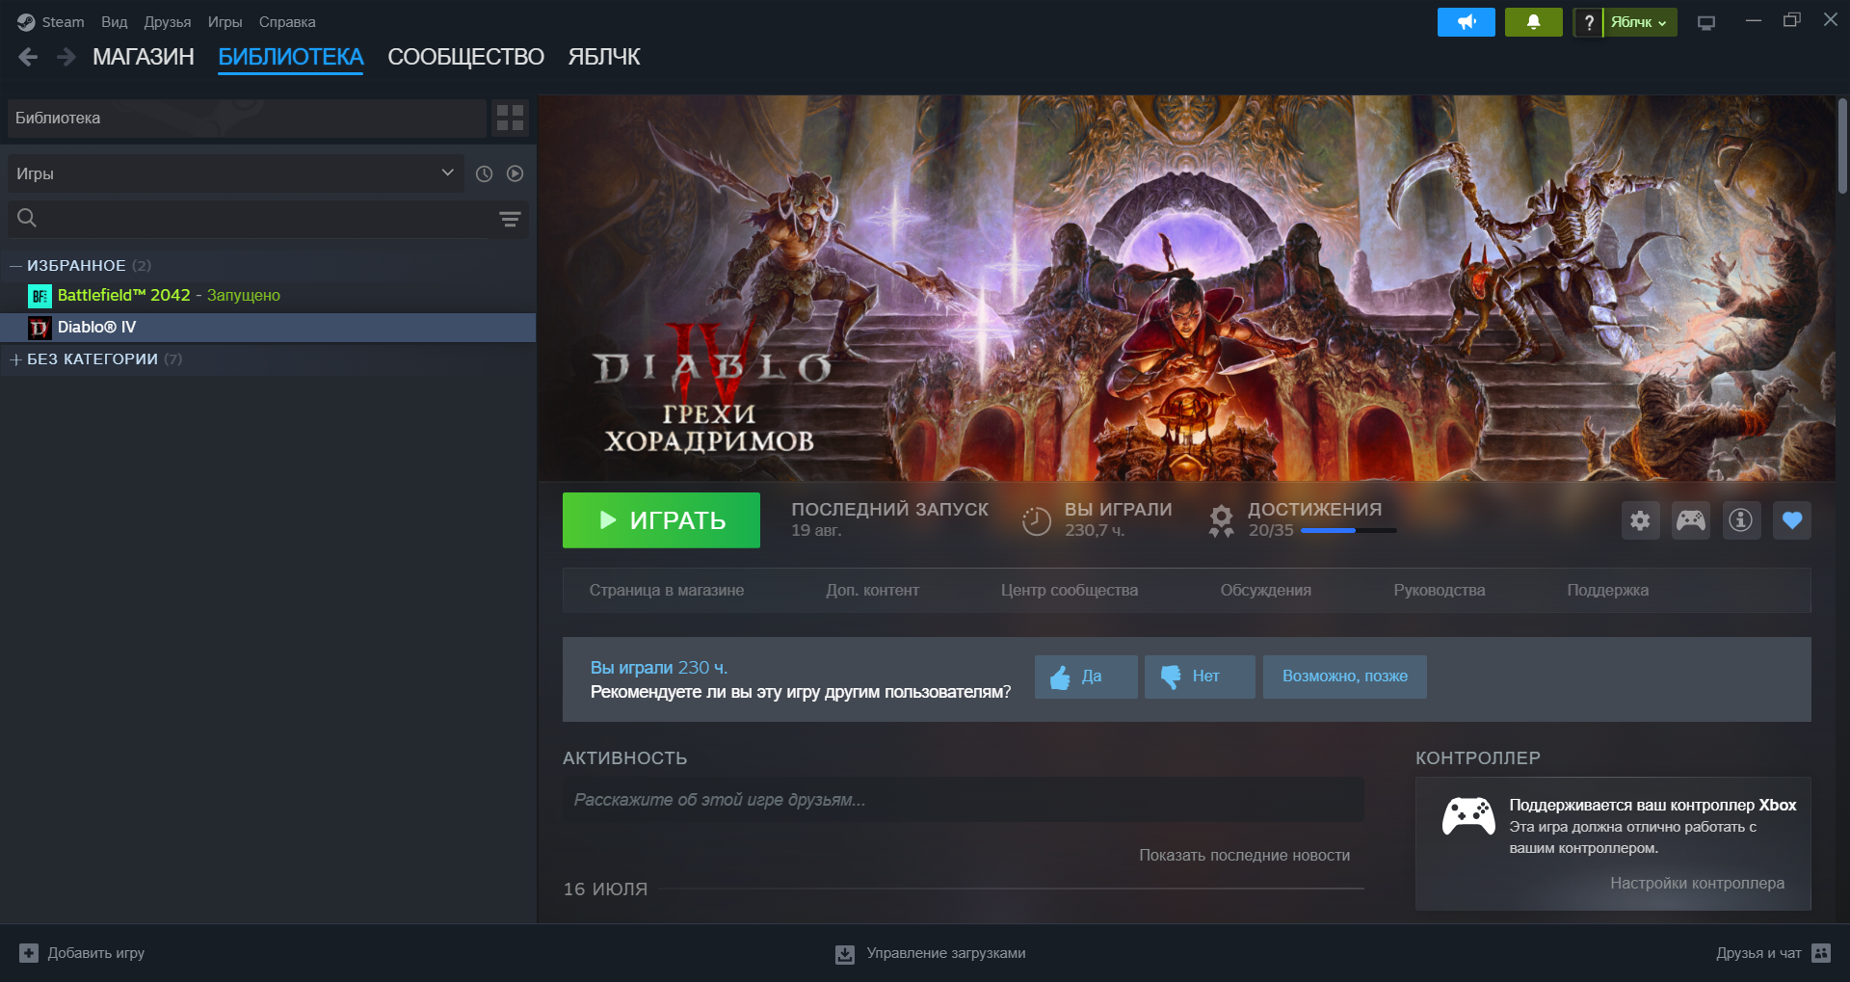
Task: Click the Xbox controller icon in Контроллер panel
Action: 1468,815
